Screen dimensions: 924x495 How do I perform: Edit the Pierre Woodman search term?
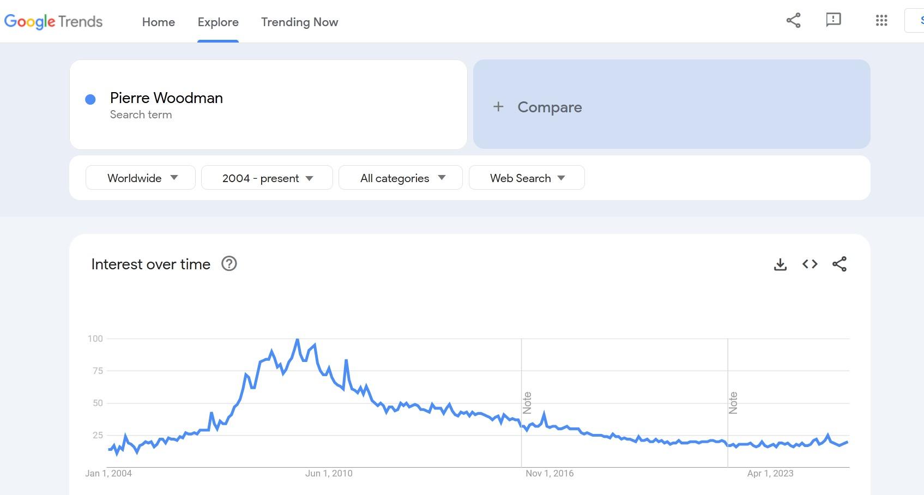click(x=166, y=98)
